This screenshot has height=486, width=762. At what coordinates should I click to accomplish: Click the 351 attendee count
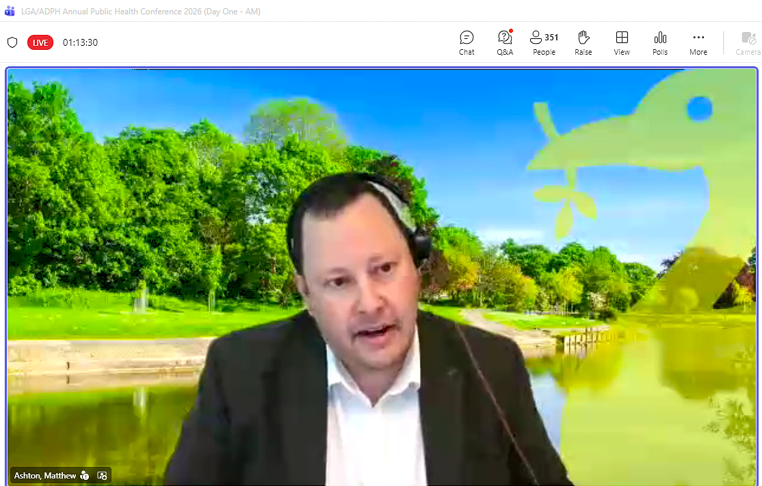551,38
